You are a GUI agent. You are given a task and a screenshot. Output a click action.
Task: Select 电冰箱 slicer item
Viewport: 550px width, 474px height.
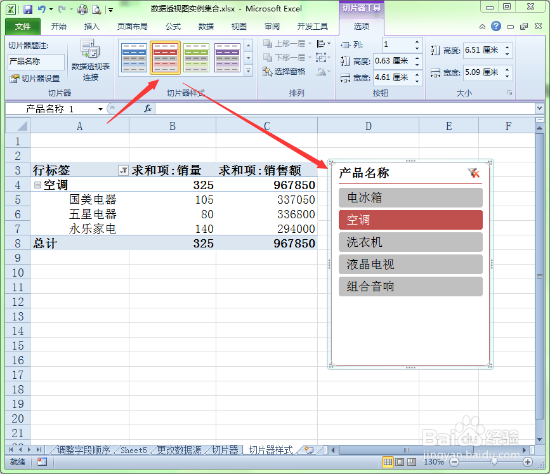tap(410, 197)
